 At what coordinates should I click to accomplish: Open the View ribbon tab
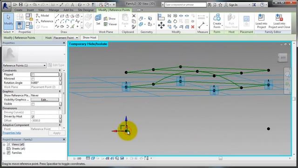click(x=41, y=10)
